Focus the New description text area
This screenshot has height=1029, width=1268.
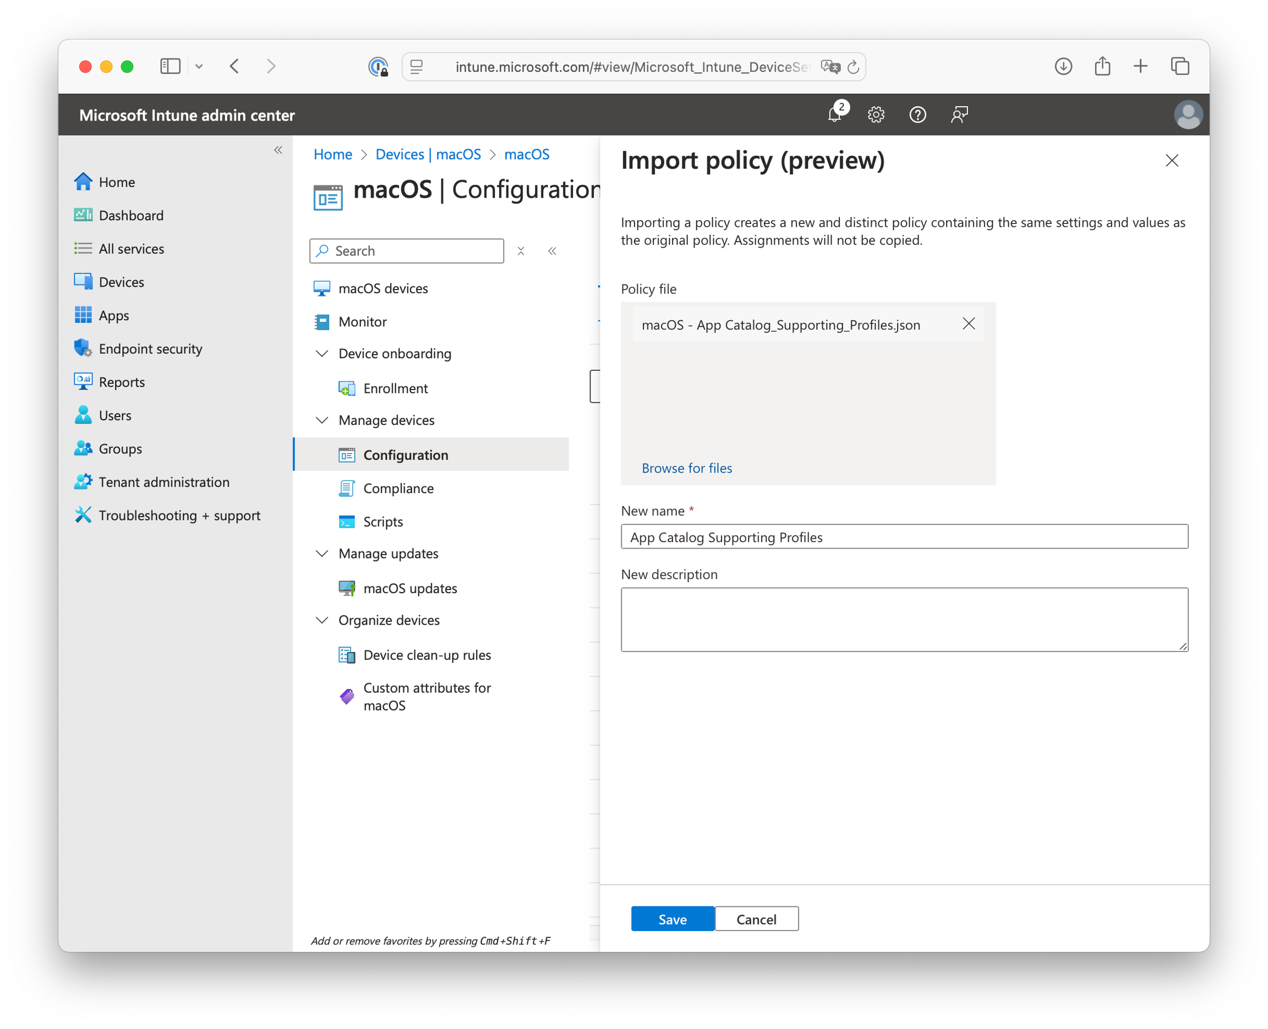tap(904, 620)
